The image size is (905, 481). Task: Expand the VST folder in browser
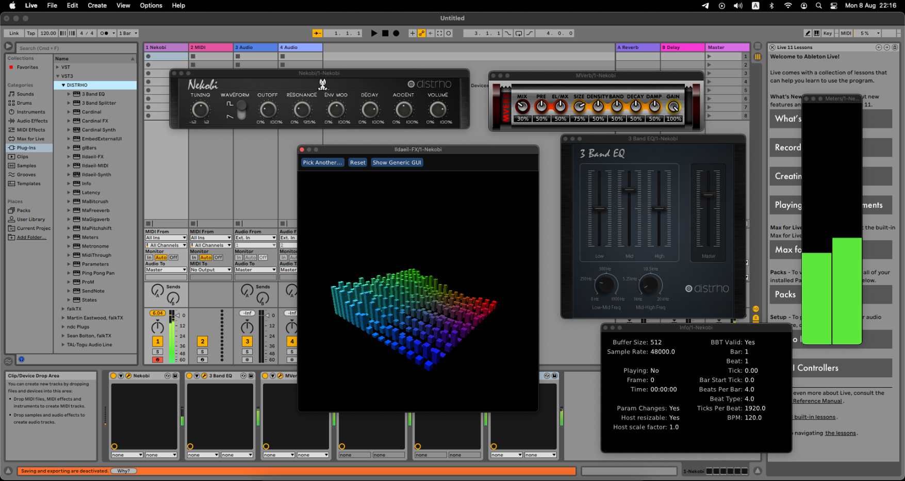click(x=58, y=67)
